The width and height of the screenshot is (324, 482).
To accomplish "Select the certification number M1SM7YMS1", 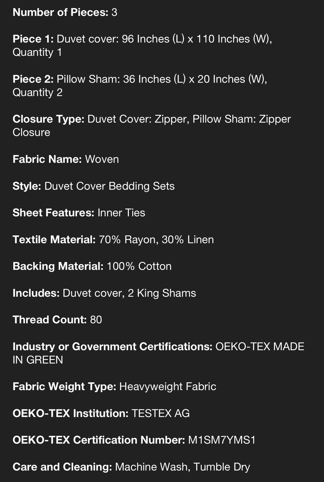I will pyautogui.click(x=222, y=440).
